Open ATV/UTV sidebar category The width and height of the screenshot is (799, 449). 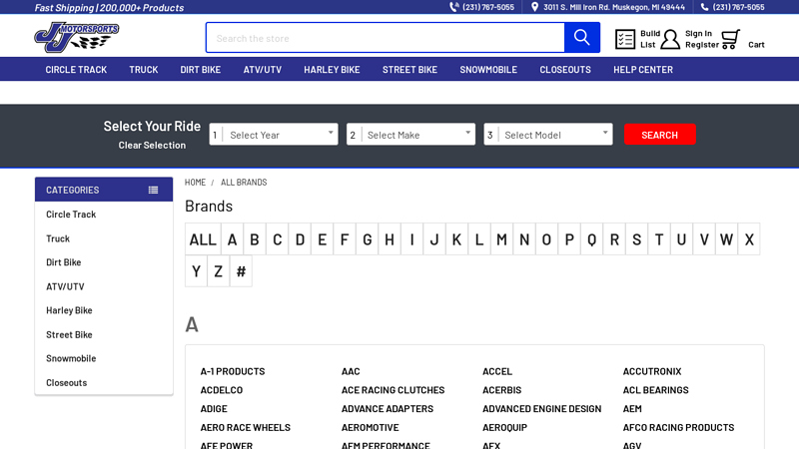coord(65,286)
